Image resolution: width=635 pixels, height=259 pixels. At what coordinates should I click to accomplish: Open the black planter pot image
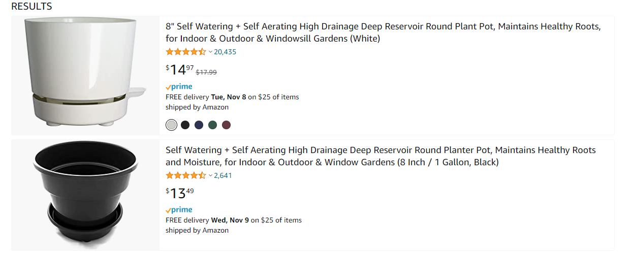[x=85, y=195]
